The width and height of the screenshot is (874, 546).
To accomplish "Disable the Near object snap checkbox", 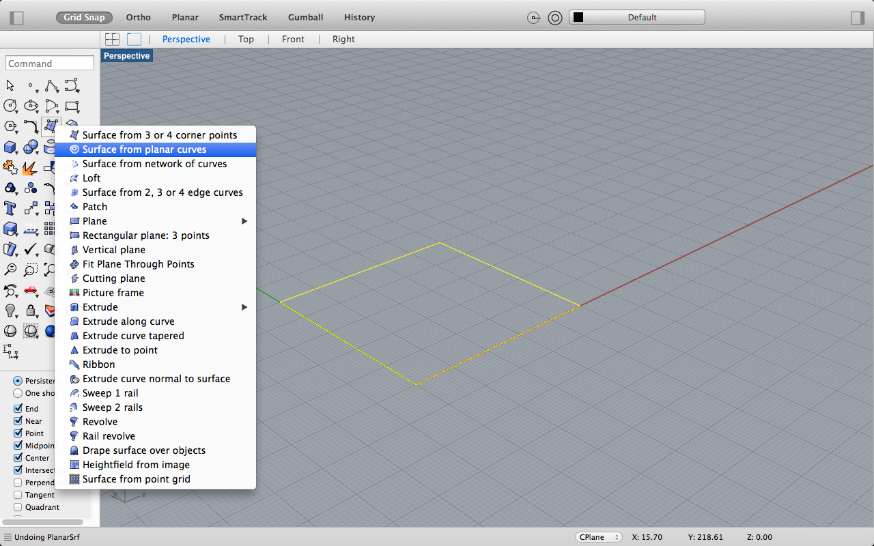I will coord(18,421).
